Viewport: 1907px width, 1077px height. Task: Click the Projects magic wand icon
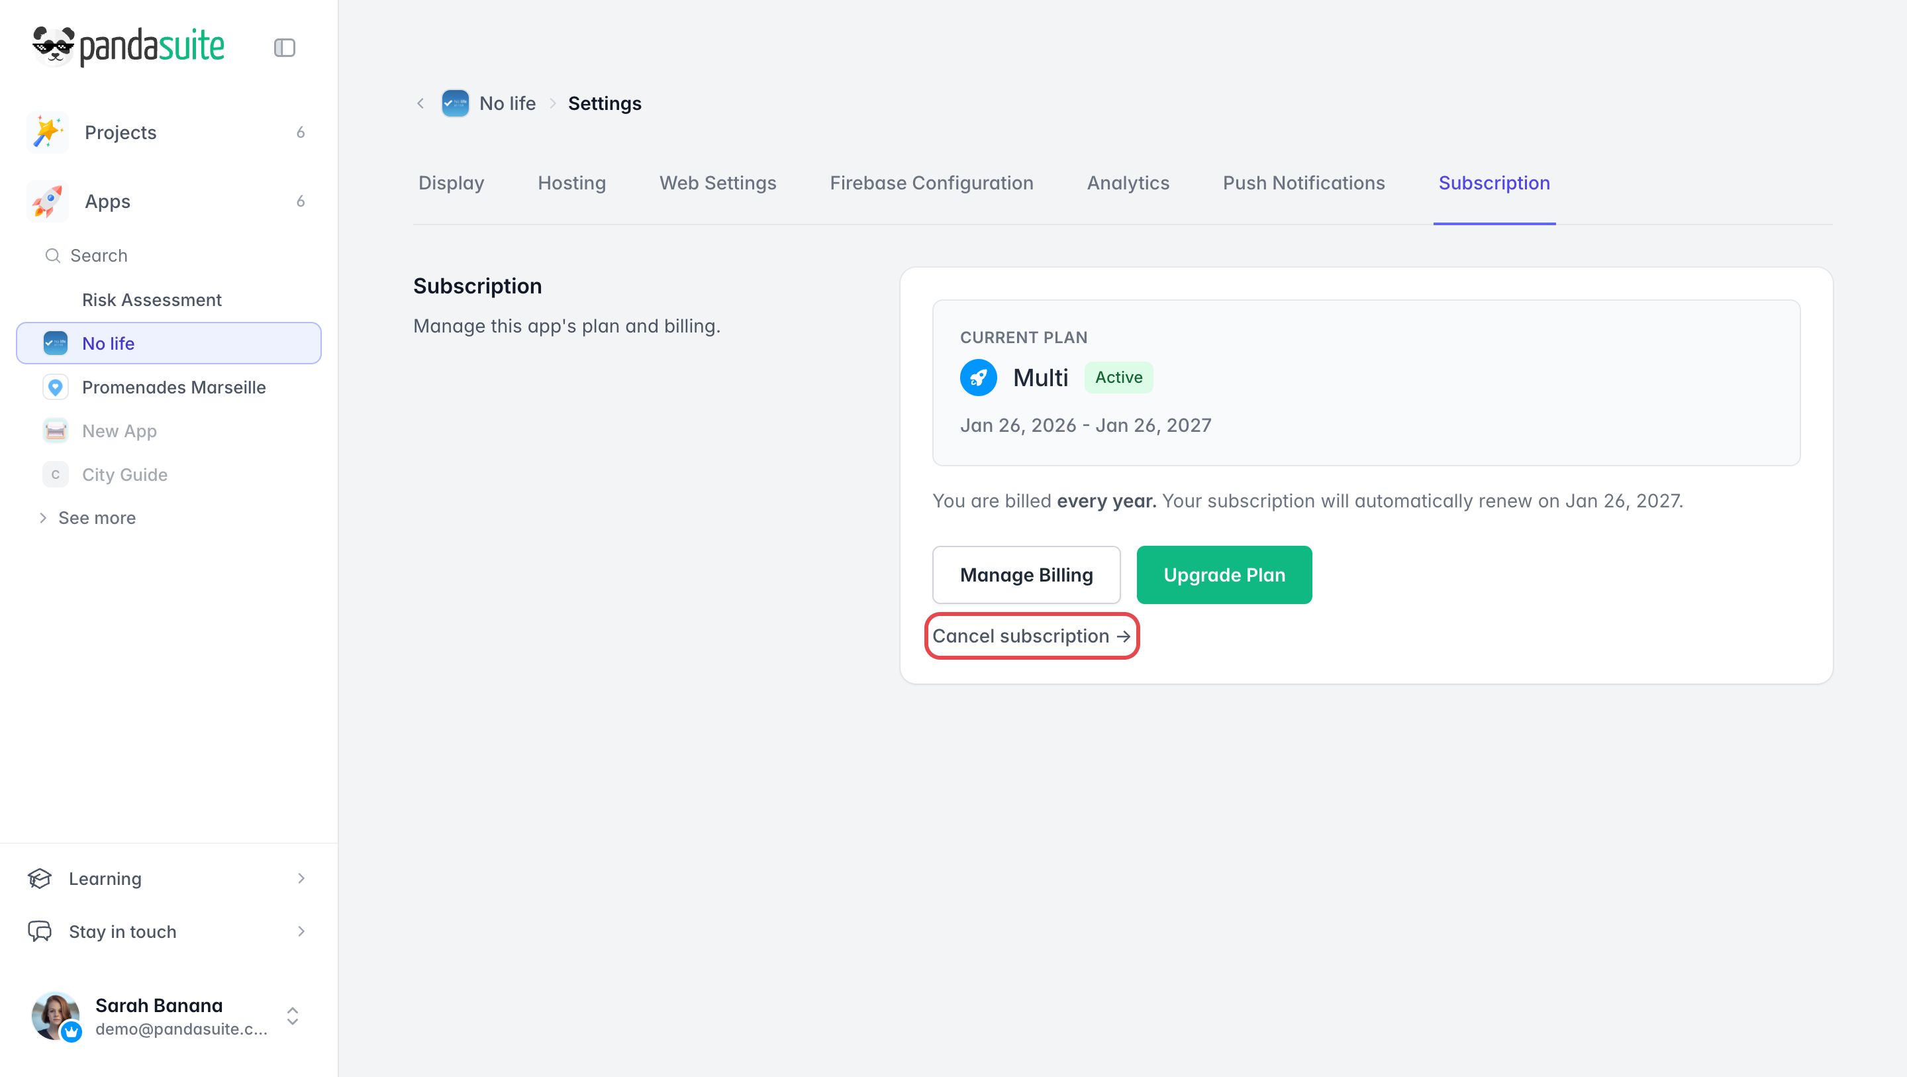(48, 132)
